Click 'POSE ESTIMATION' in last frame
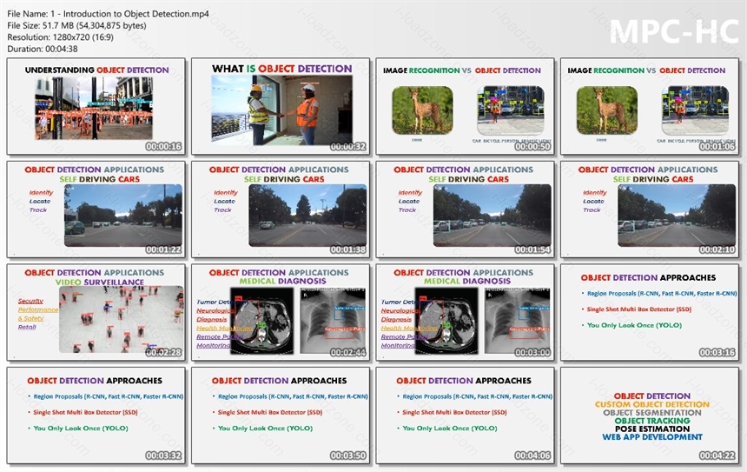747x472 pixels. click(652, 429)
